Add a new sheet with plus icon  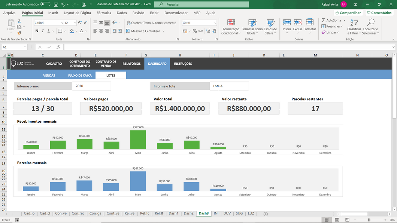(266, 214)
